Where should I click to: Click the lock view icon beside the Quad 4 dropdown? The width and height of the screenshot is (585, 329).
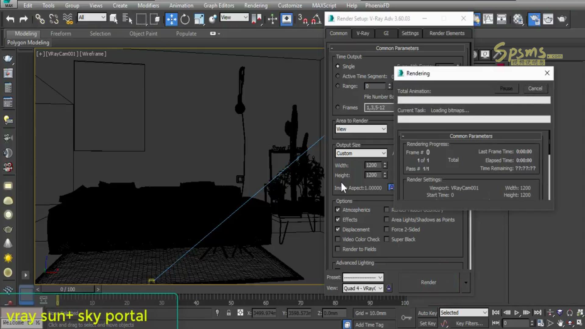[389, 288]
